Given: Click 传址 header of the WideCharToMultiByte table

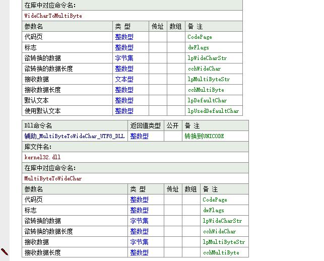Looking at the screenshot, I should coord(157,26).
